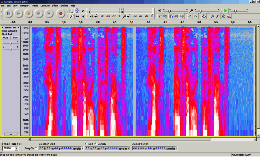Screen dimensions: 260x157
Task: Skip to End of track
Action: point(49,13)
